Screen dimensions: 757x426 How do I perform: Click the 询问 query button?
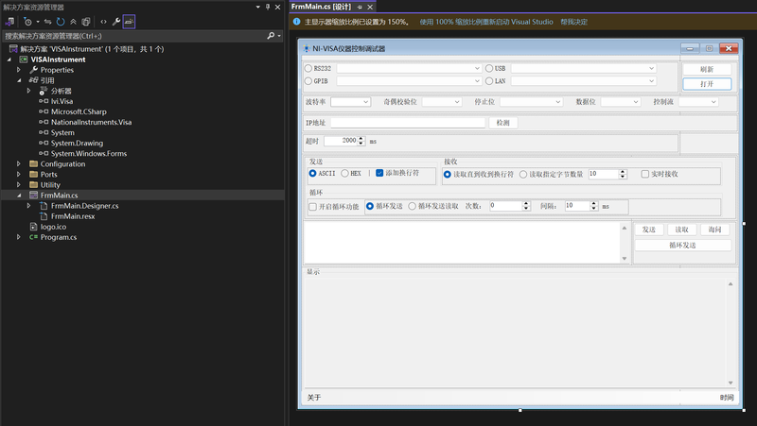click(715, 230)
